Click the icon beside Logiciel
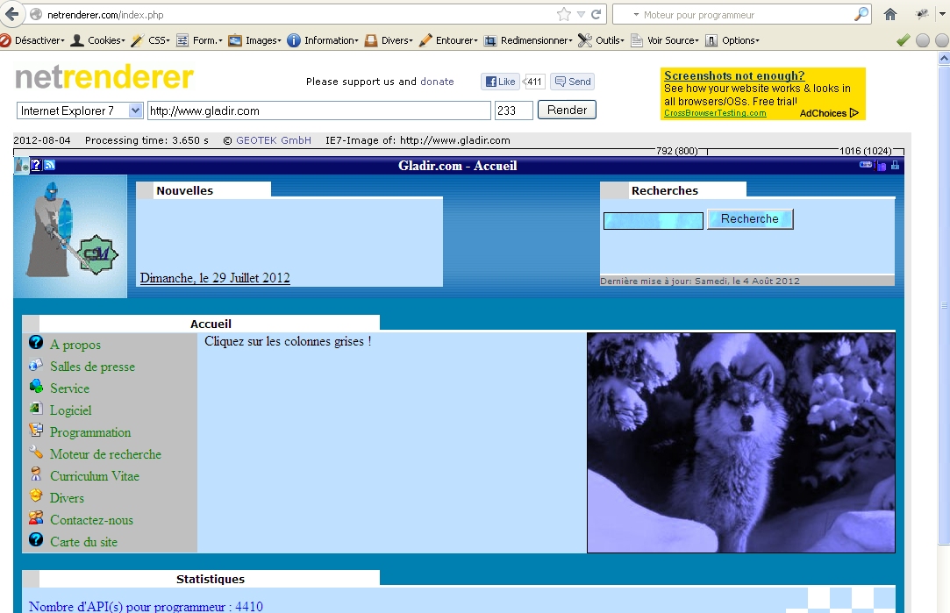950x613 pixels. click(36, 409)
